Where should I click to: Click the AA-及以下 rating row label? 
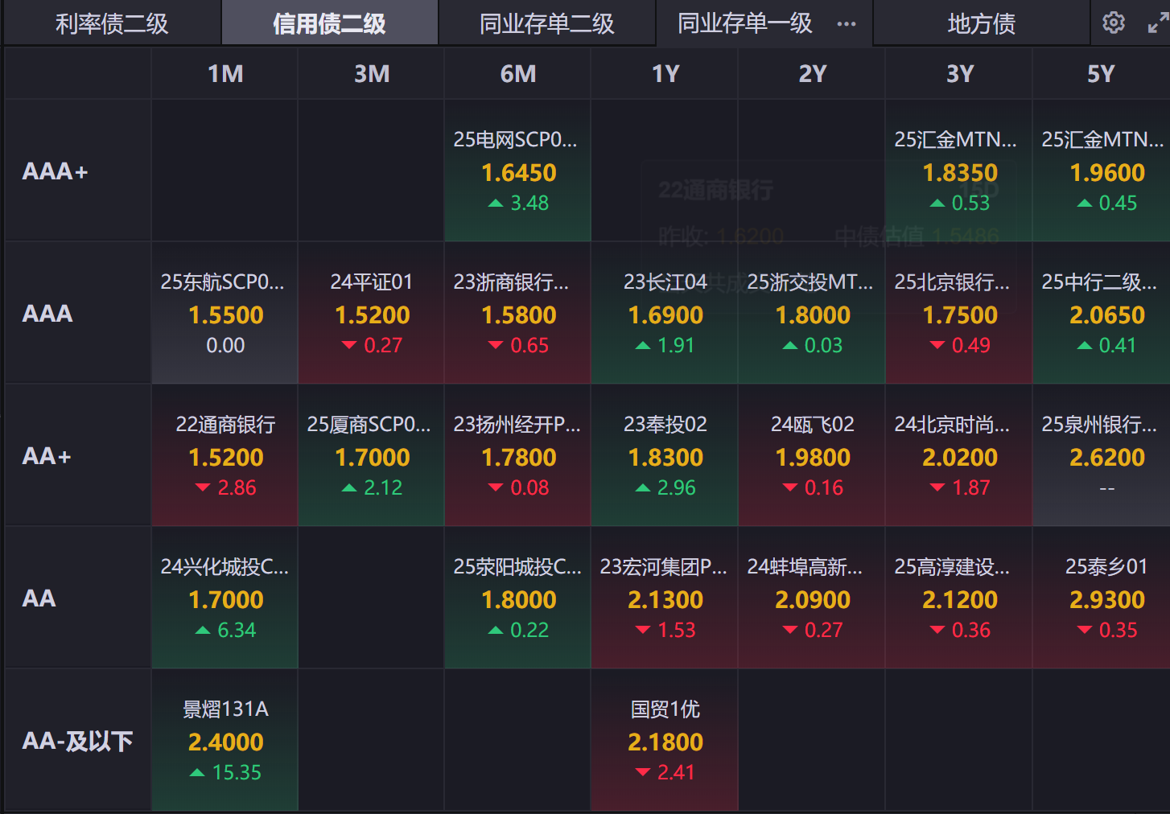coord(77,741)
